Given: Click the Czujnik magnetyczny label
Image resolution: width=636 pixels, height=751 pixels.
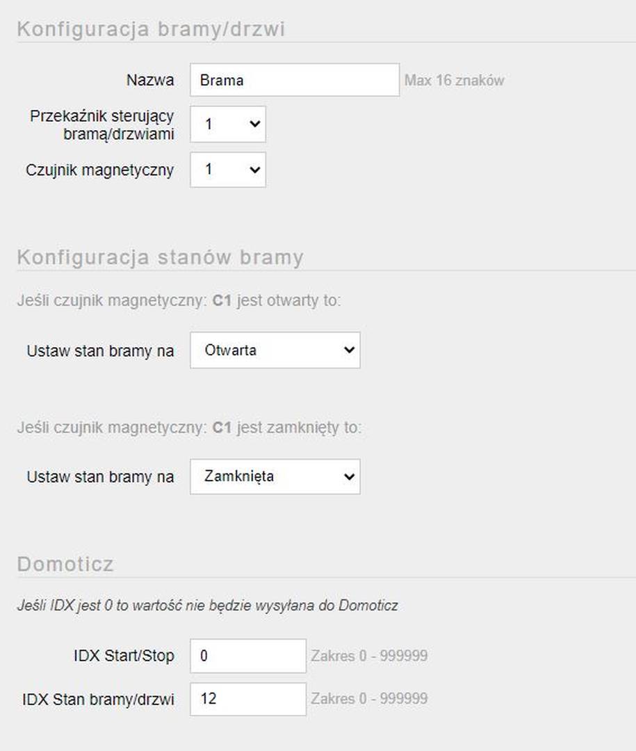Looking at the screenshot, I should 99,170.
